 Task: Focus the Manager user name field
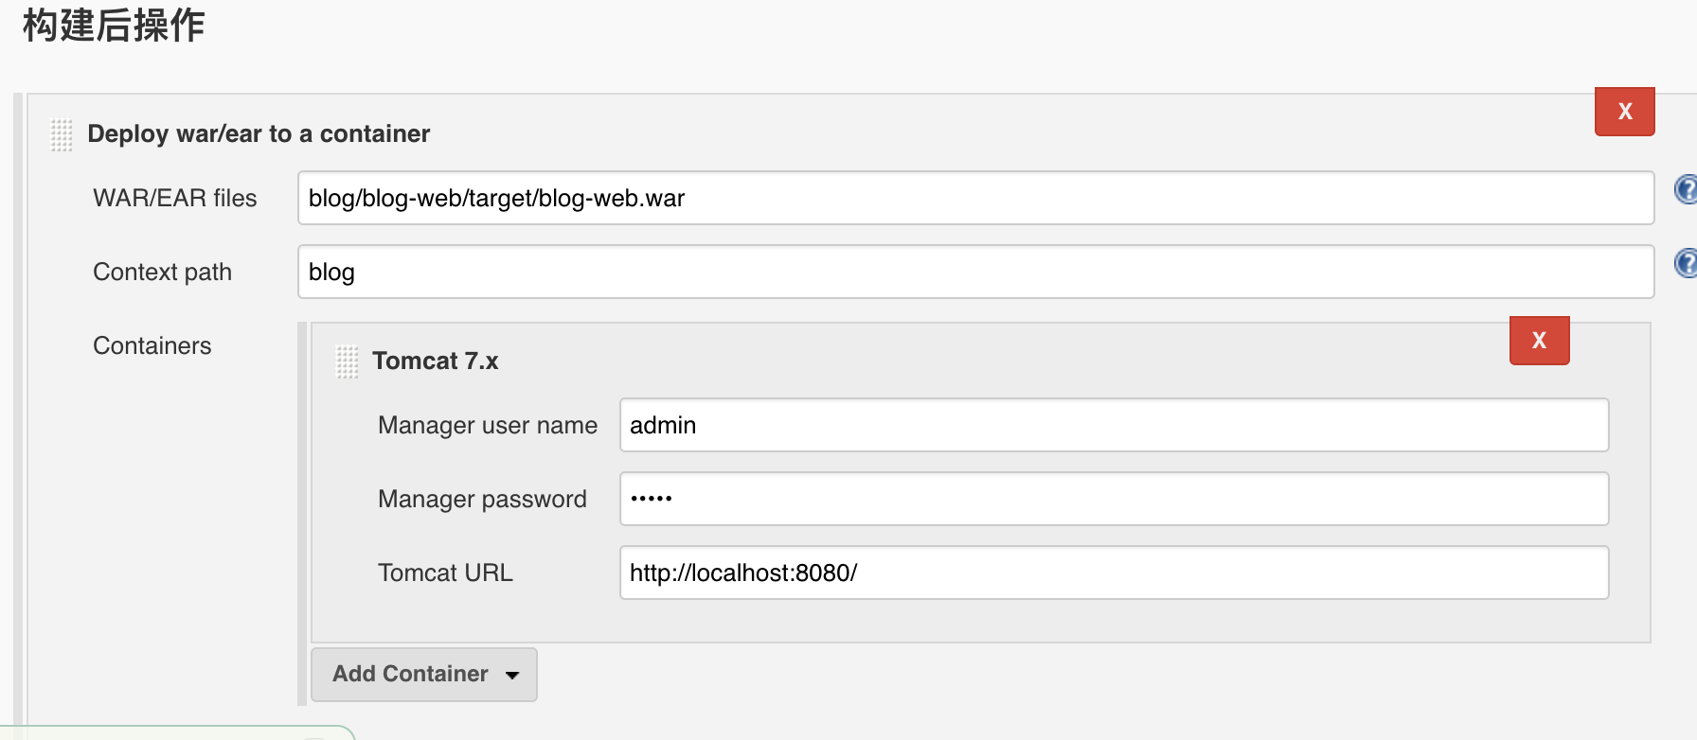pos(1114,425)
